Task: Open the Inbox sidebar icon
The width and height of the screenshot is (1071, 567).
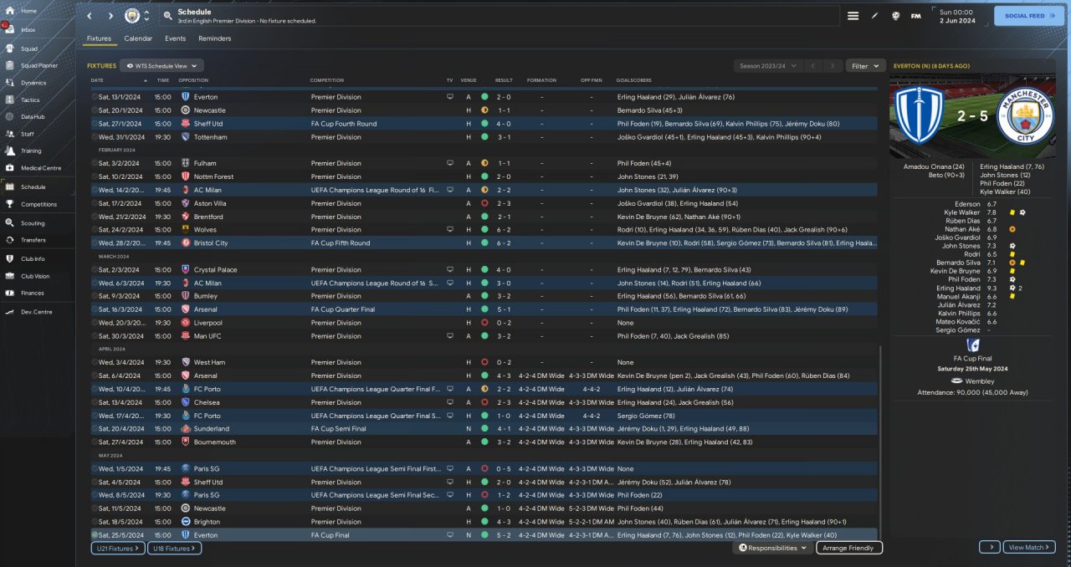Action: [9, 29]
